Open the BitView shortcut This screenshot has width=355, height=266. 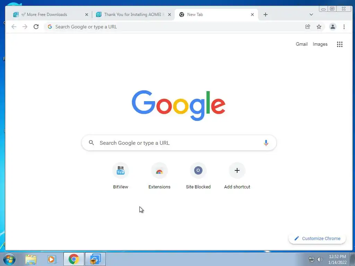[120, 176]
